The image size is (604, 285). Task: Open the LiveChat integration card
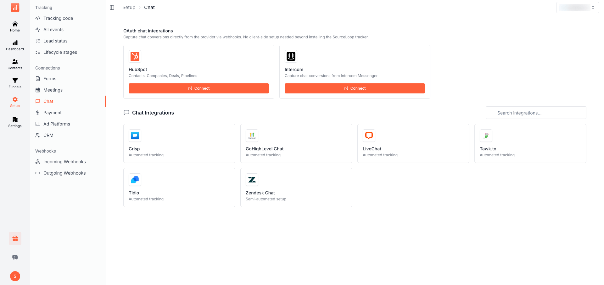coord(413,143)
